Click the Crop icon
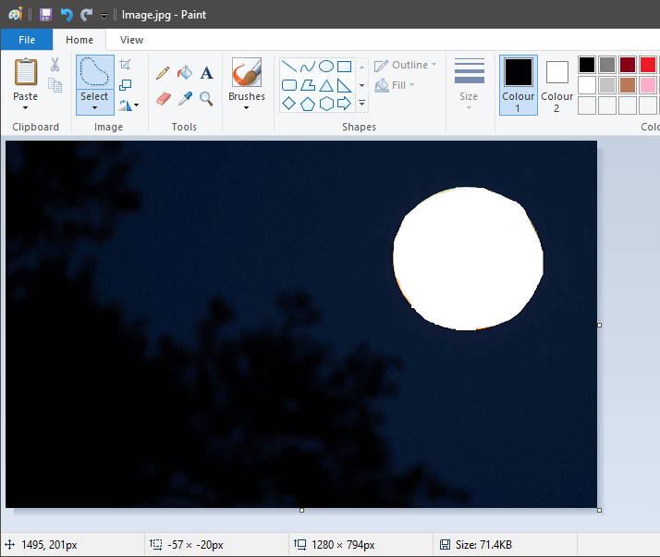Image resolution: width=660 pixels, height=557 pixels. pos(127,65)
